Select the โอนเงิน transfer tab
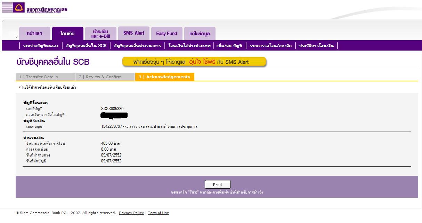422x223 pixels. (67, 34)
